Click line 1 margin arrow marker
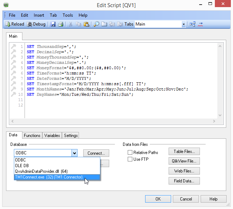This screenshot has width=233, height=209. point(14,46)
